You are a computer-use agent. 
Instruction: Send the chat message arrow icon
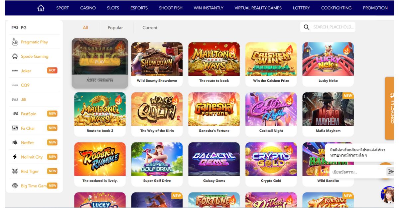[x=391, y=172]
